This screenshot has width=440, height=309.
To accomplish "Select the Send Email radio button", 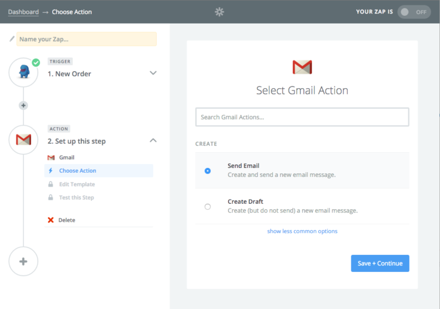I will (207, 171).
